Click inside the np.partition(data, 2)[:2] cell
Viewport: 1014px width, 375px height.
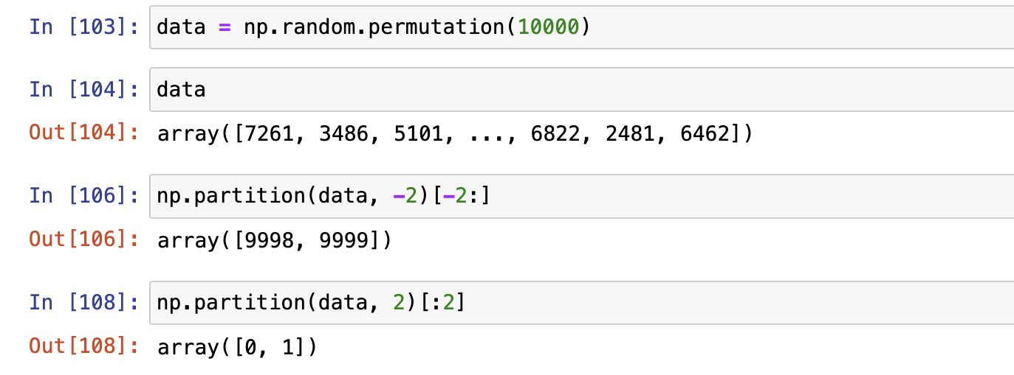pyautogui.click(x=582, y=303)
